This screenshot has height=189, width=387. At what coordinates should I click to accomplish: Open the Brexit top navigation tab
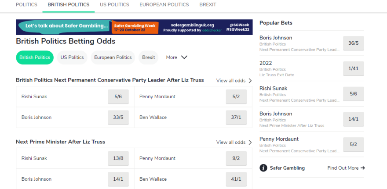click(208, 5)
